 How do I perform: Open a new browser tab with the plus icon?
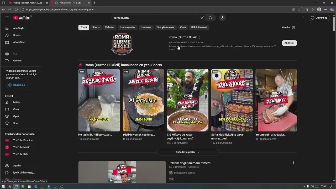pyautogui.click(x=94, y=3)
